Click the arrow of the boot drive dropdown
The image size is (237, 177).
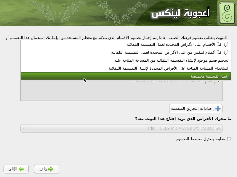pos(24,129)
